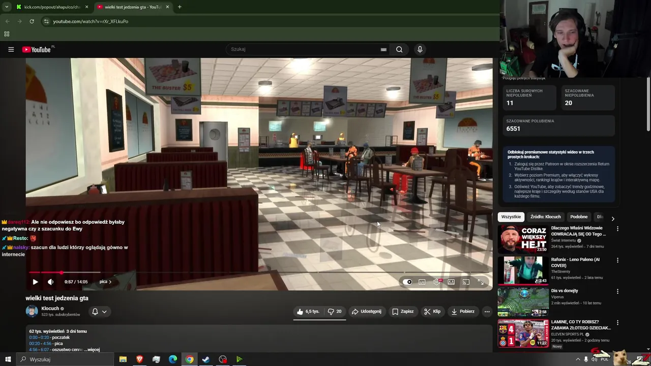Like the video with 6,5 tys.

[308, 312]
